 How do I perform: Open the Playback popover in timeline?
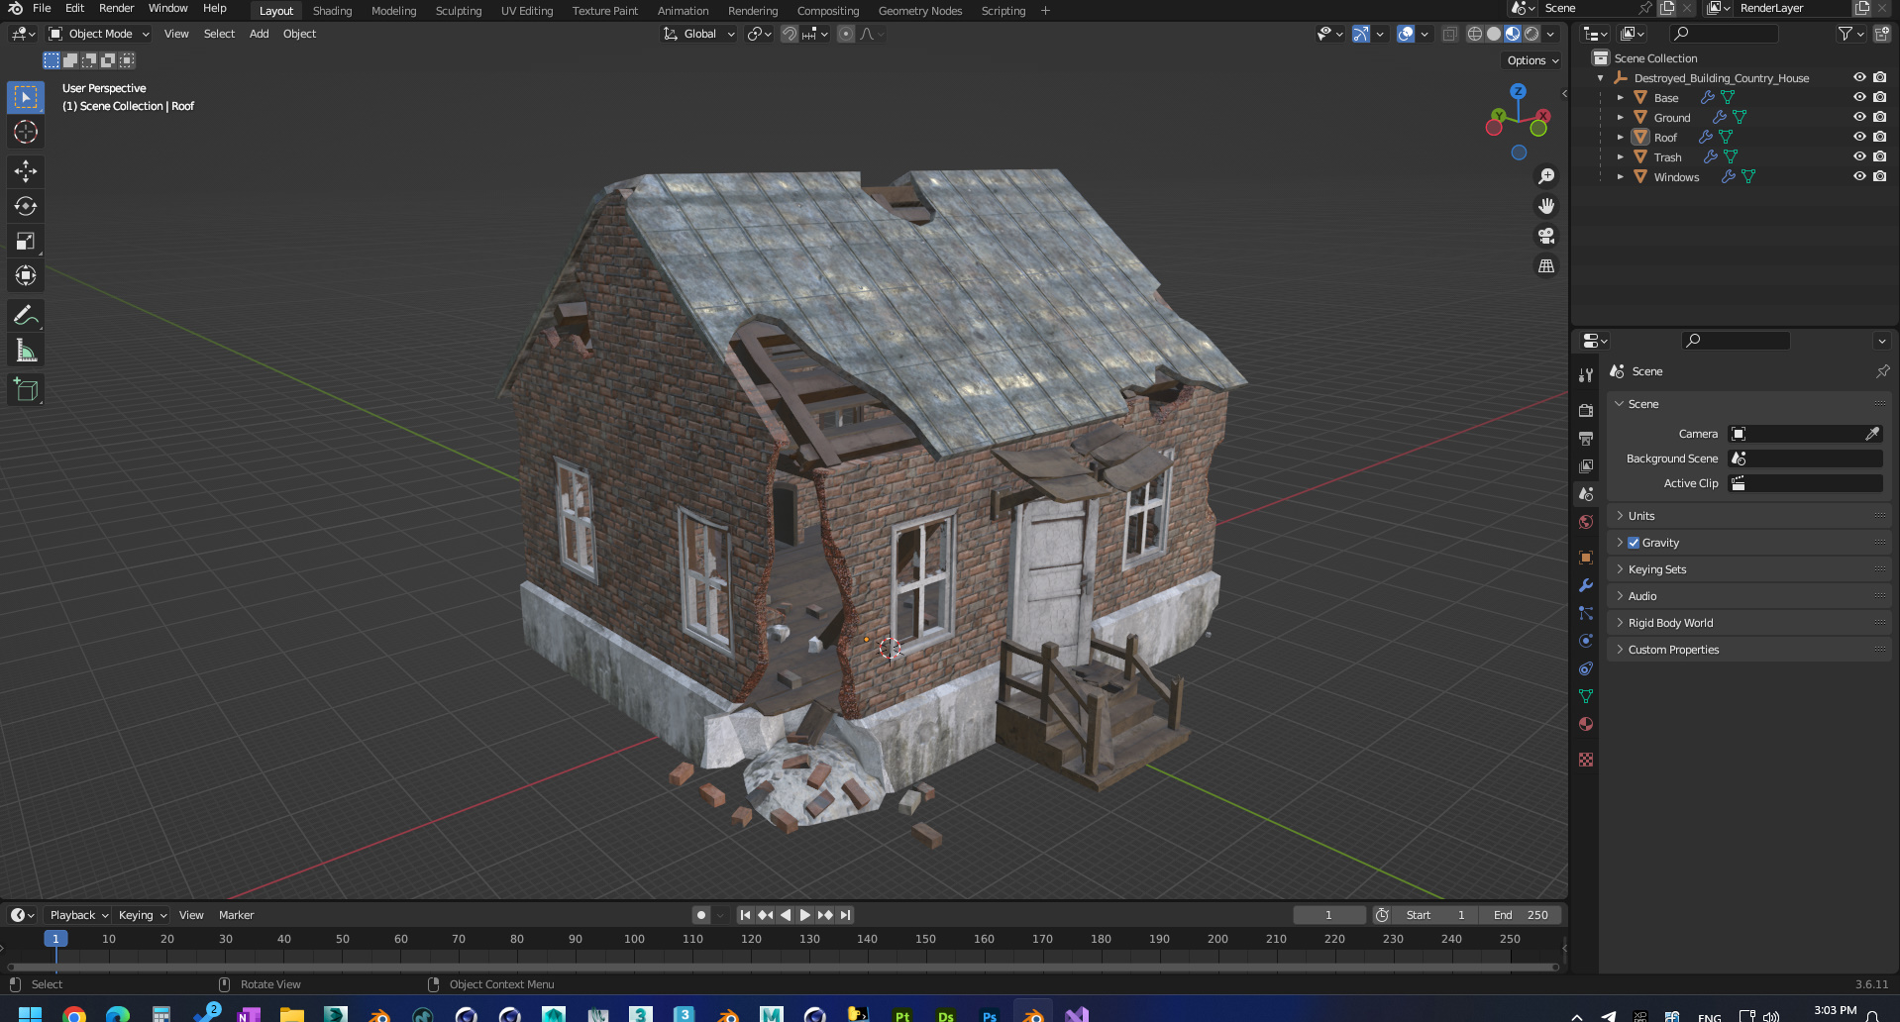78,915
